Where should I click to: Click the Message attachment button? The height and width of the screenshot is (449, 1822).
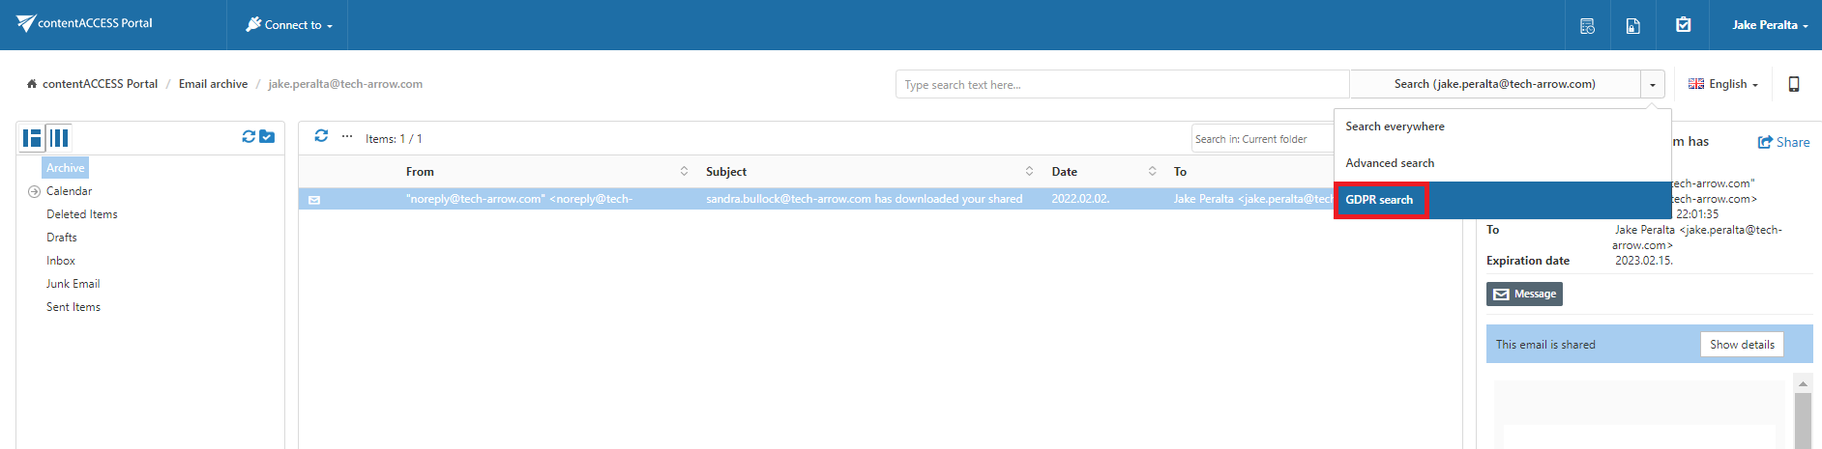tap(1524, 294)
